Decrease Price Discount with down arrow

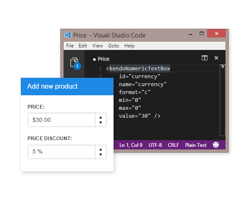101,154
